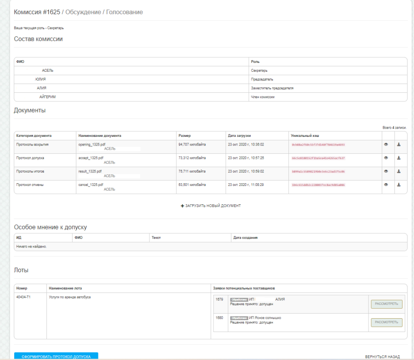Go to 'Голосование' breadcrumb item
This screenshot has width=414, height=360.
124,12
